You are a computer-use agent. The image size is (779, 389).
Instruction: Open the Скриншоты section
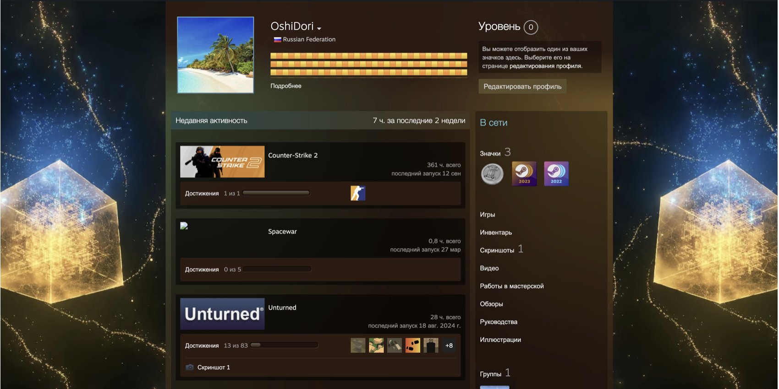coord(497,250)
